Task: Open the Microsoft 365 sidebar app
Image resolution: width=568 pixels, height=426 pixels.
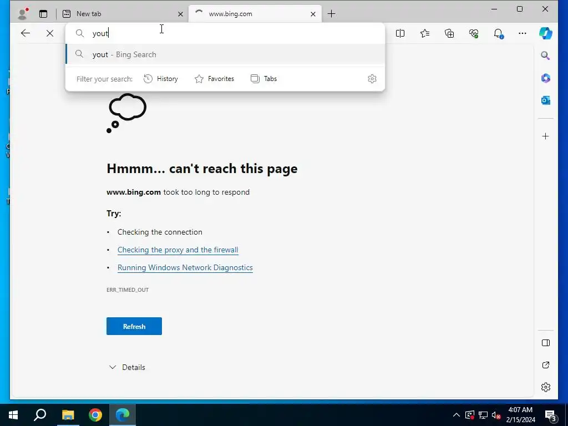Action: coord(546,78)
